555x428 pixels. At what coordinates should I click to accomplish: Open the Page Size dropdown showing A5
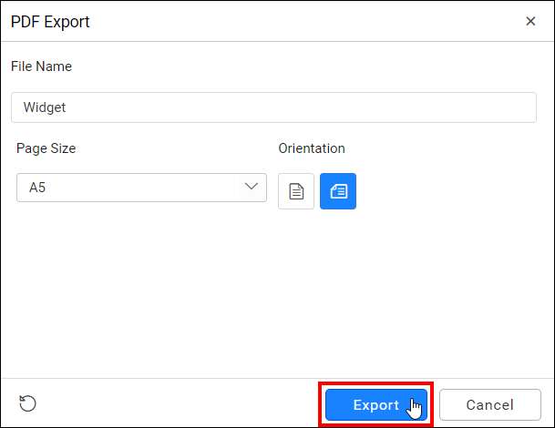click(141, 188)
